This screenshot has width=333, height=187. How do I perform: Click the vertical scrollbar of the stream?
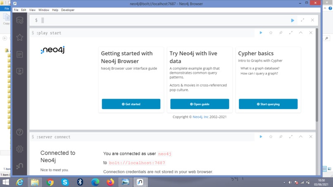pos(317,75)
